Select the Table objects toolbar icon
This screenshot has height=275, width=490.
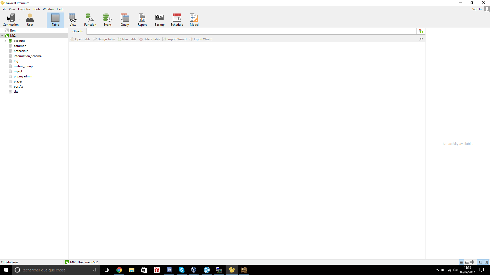55,20
